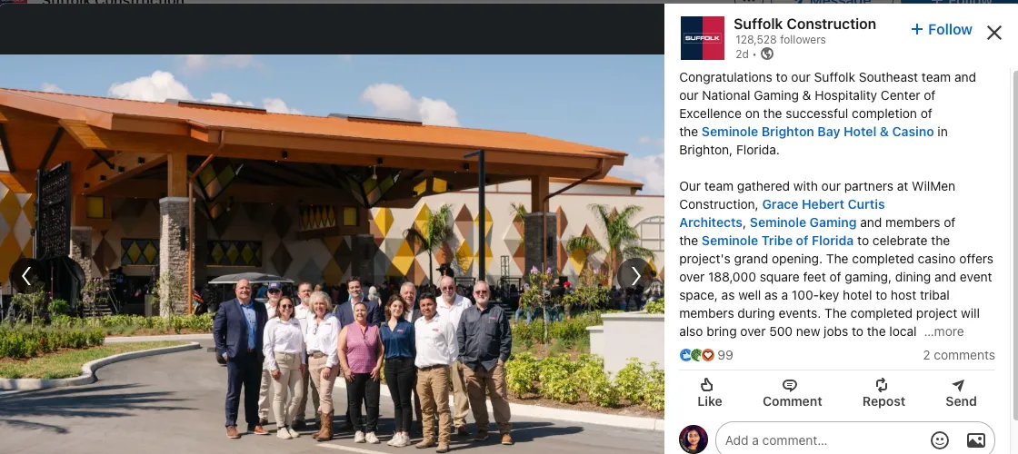The width and height of the screenshot is (1018, 454).
Task: Open the Grace Hebert Curtis Architects link
Action: [x=782, y=213]
